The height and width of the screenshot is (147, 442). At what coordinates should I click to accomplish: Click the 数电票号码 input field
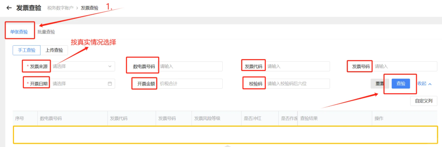(190, 67)
